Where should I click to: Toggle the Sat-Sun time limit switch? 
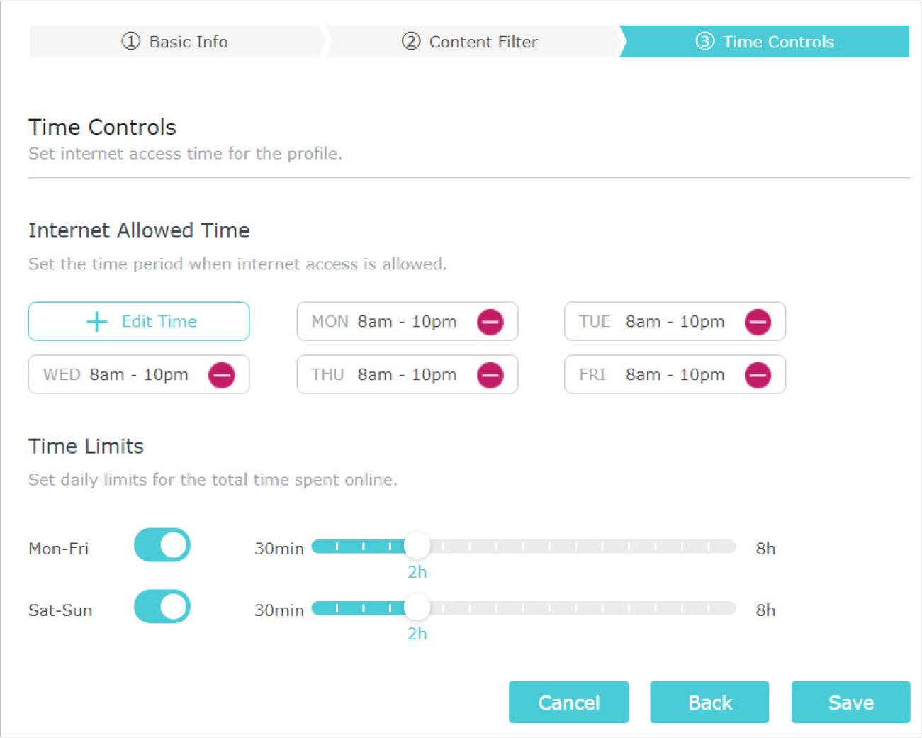click(162, 607)
